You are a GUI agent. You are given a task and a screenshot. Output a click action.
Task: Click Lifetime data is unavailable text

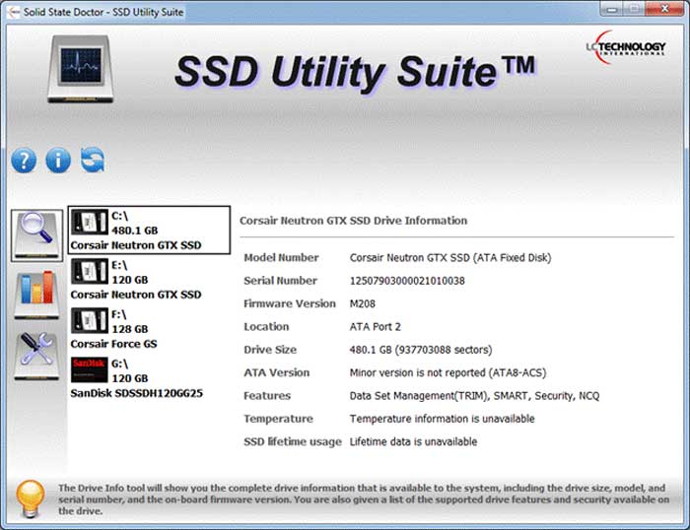[x=413, y=441]
